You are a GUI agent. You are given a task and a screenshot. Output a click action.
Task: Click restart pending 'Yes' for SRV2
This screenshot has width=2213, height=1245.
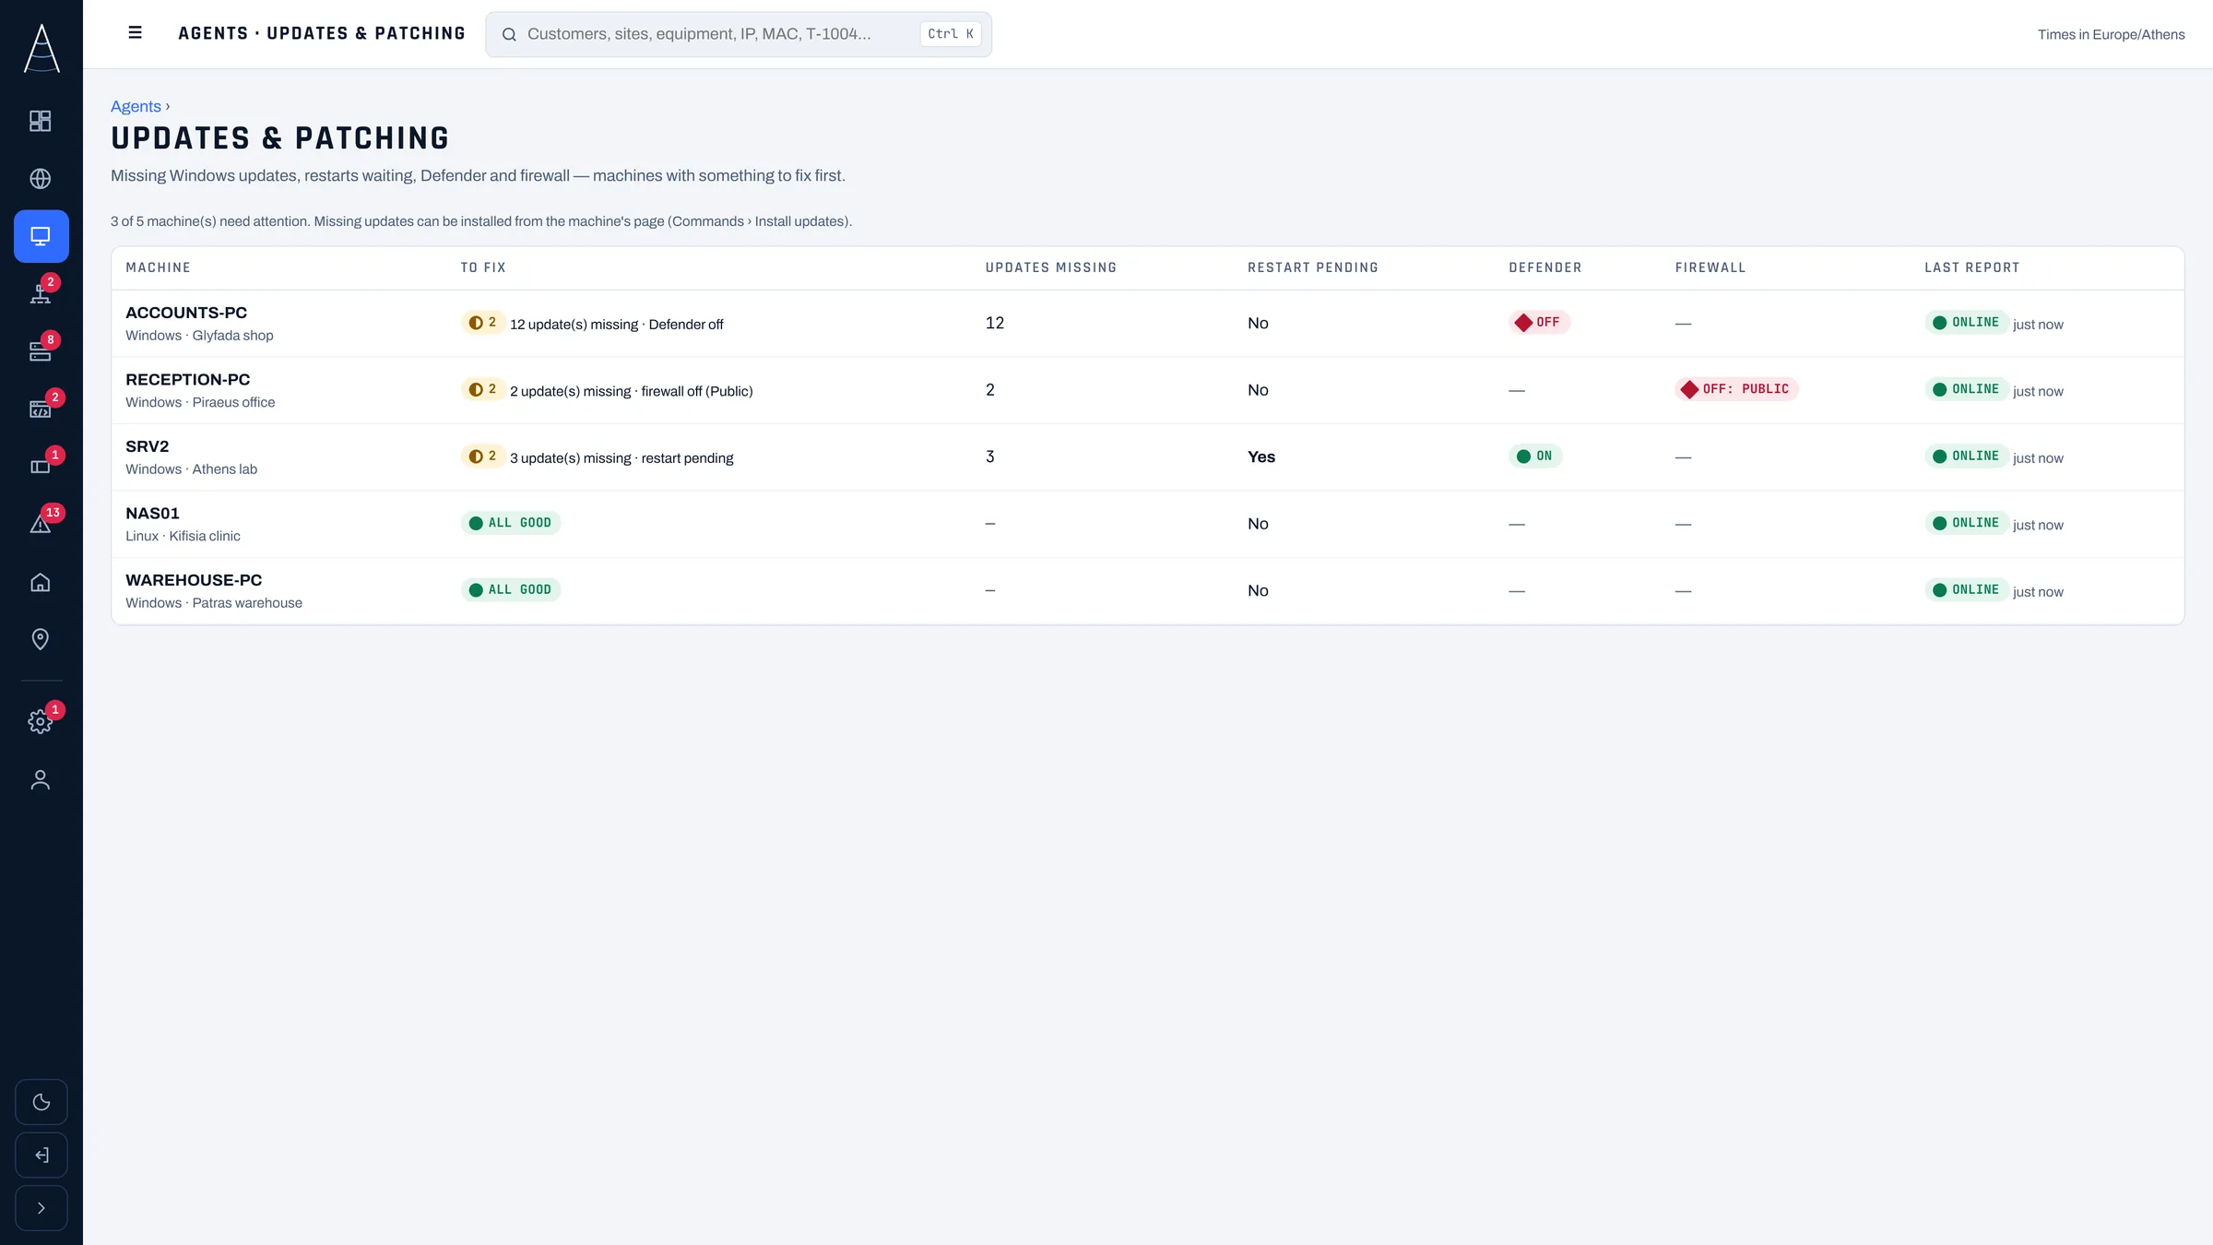[1261, 456]
